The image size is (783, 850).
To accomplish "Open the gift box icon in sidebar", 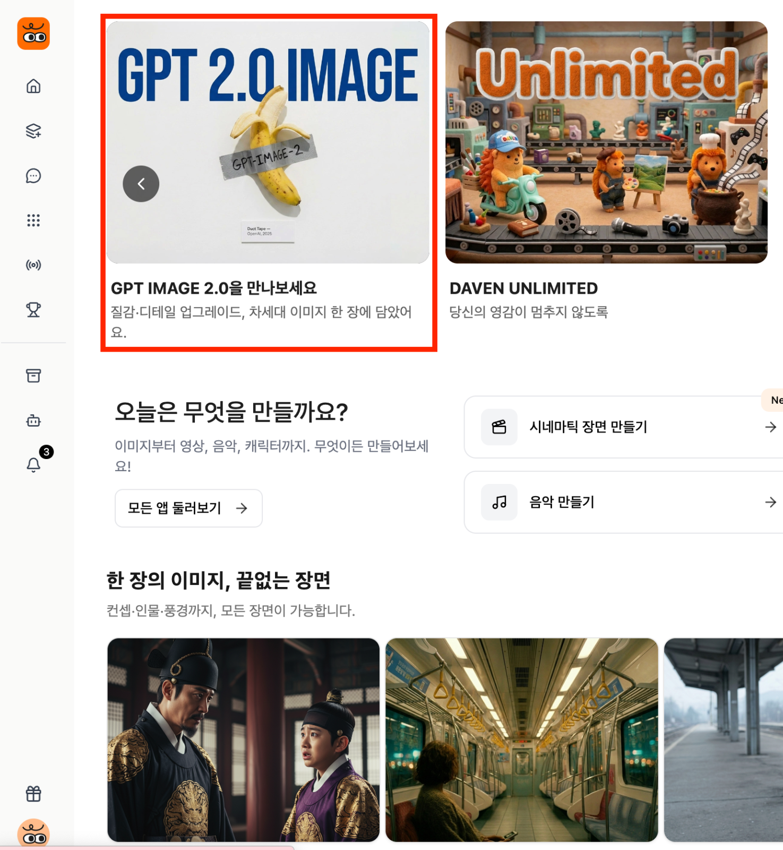I will coord(33,794).
